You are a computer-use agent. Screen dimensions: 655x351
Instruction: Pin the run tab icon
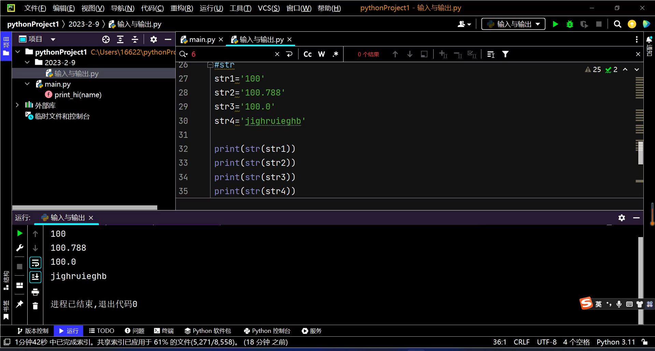tap(20, 304)
